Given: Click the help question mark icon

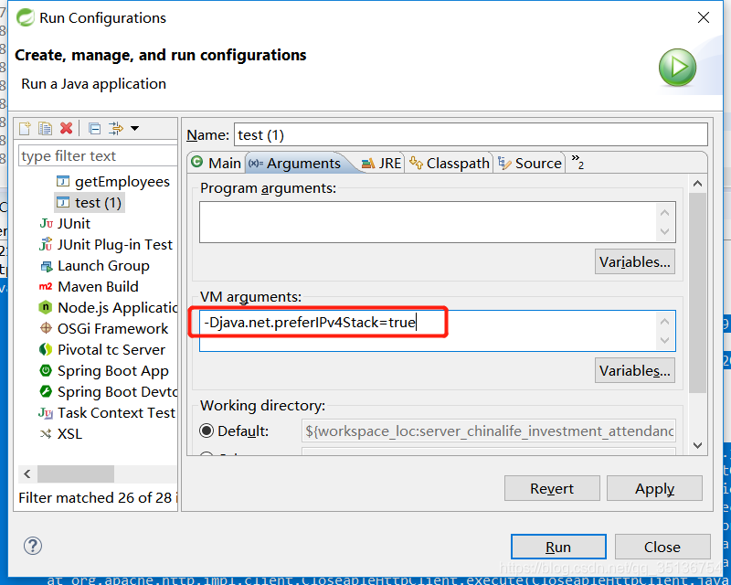Looking at the screenshot, I should click(33, 546).
